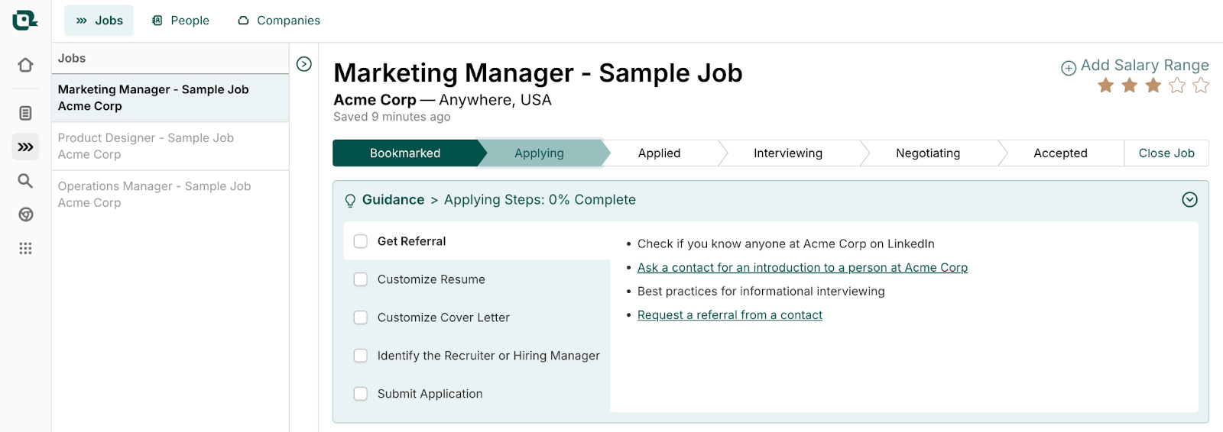Check the Get Referral checkbox
Viewport: 1223px width, 432px height.
point(361,241)
